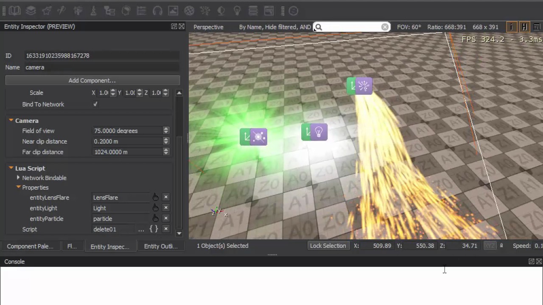
Task: Open the Flow Graph node-tree icon
Action: (109, 11)
